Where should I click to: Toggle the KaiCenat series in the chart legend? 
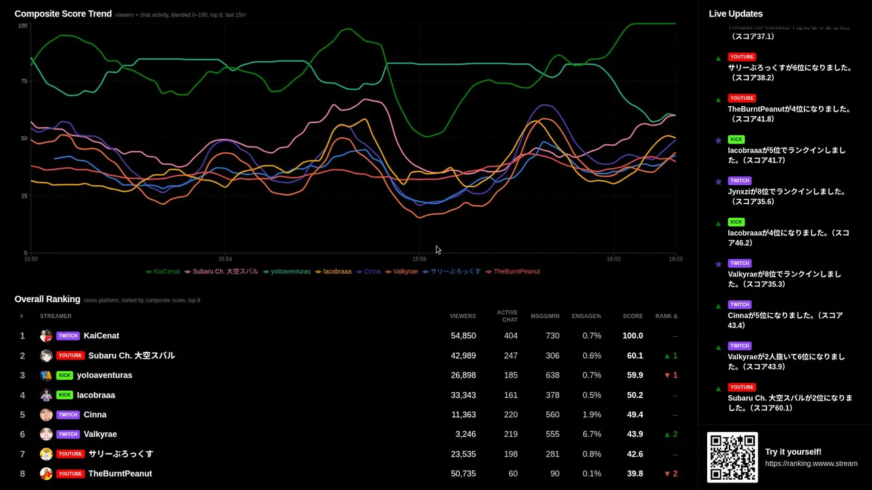163,272
